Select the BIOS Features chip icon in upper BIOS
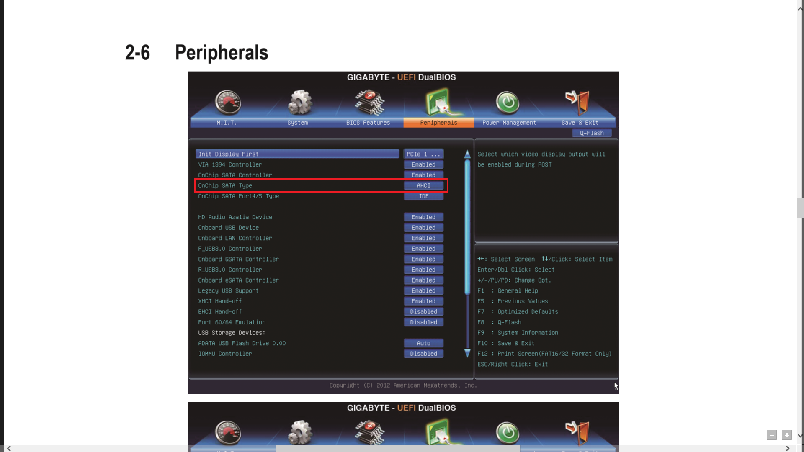Viewport: 804px width, 452px height. (369, 103)
